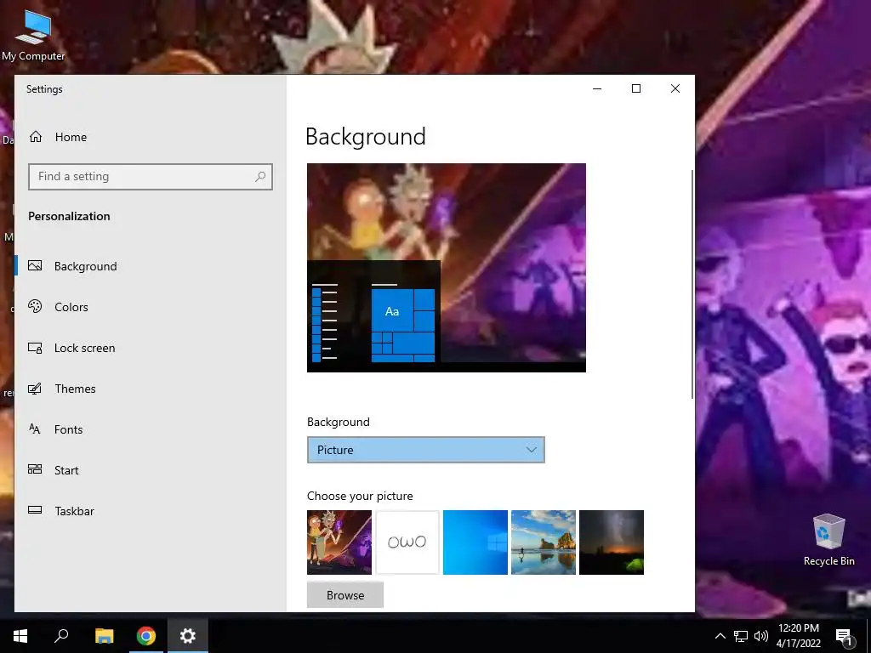Choose the Rick and Morty picture thumbnail
Image resolution: width=871 pixels, height=653 pixels.
tap(339, 542)
